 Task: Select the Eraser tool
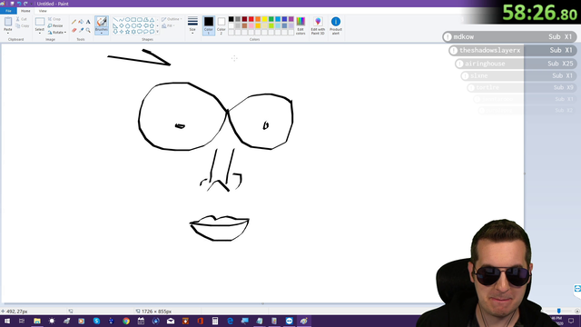[x=74, y=30]
